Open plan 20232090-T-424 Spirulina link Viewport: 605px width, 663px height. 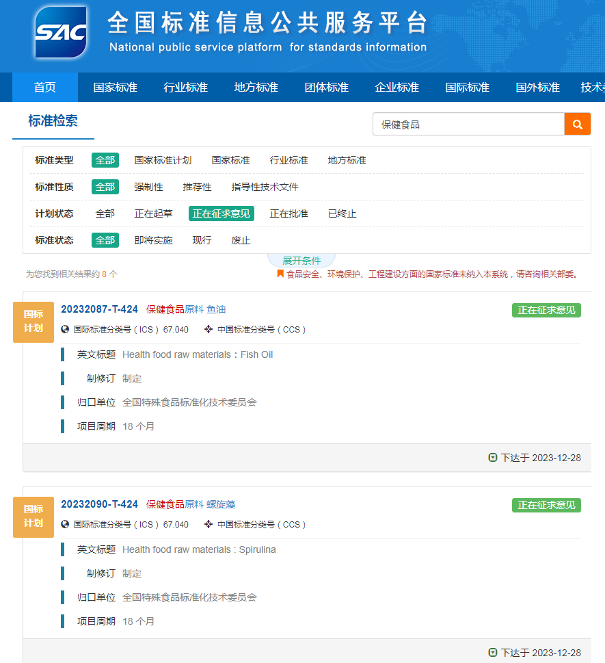click(x=99, y=504)
